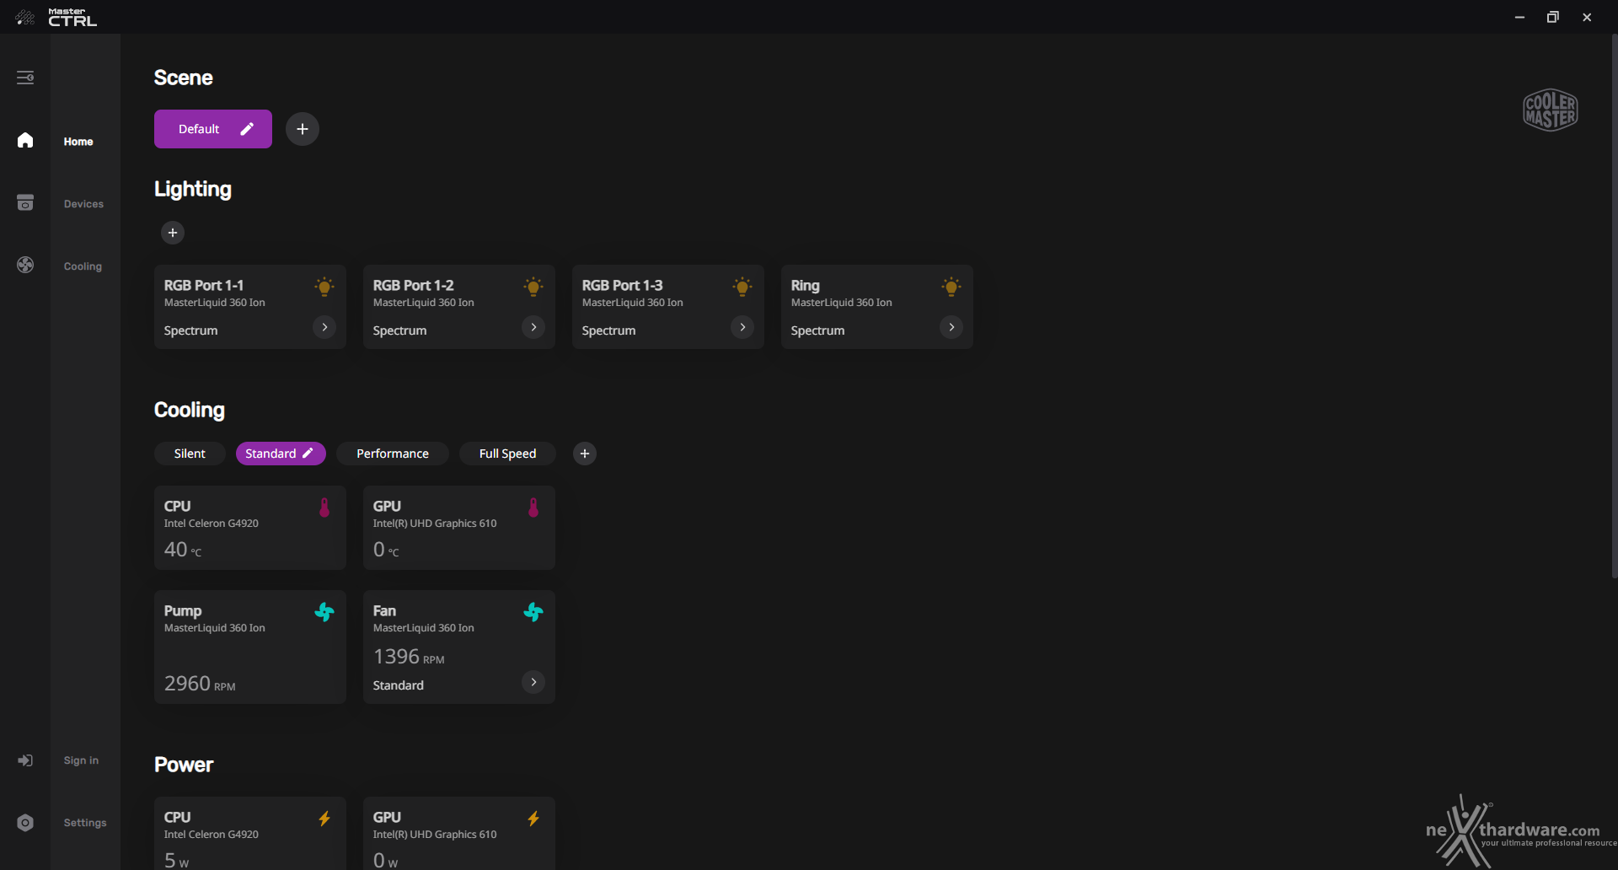Click the MasterCTRL logo icon

pyautogui.click(x=25, y=17)
